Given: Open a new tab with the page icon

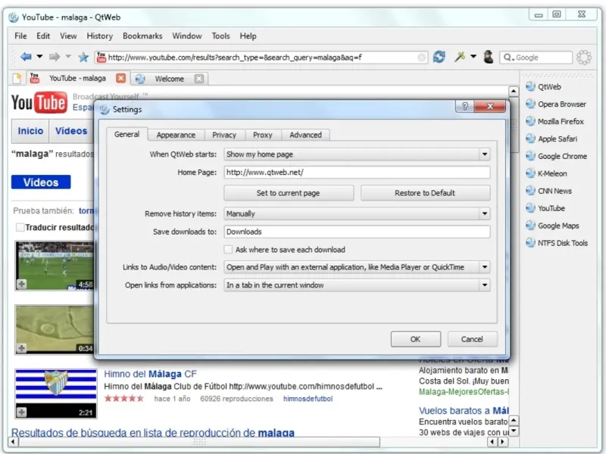Looking at the screenshot, I should point(17,79).
